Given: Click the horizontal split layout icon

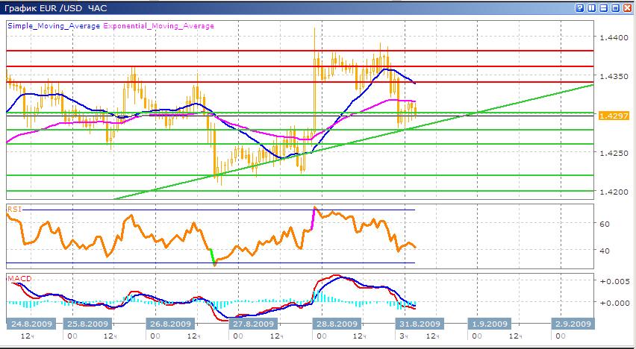Looking at the screenshot, I should pyautogui.click(x=604, y=7).
